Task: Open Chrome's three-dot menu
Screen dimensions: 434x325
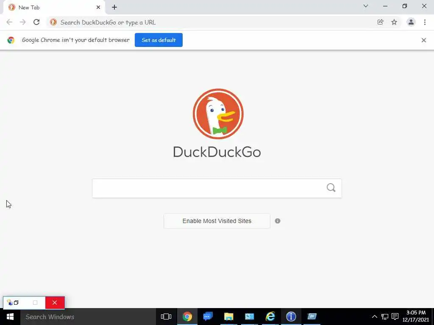Action: coord(425,22)
